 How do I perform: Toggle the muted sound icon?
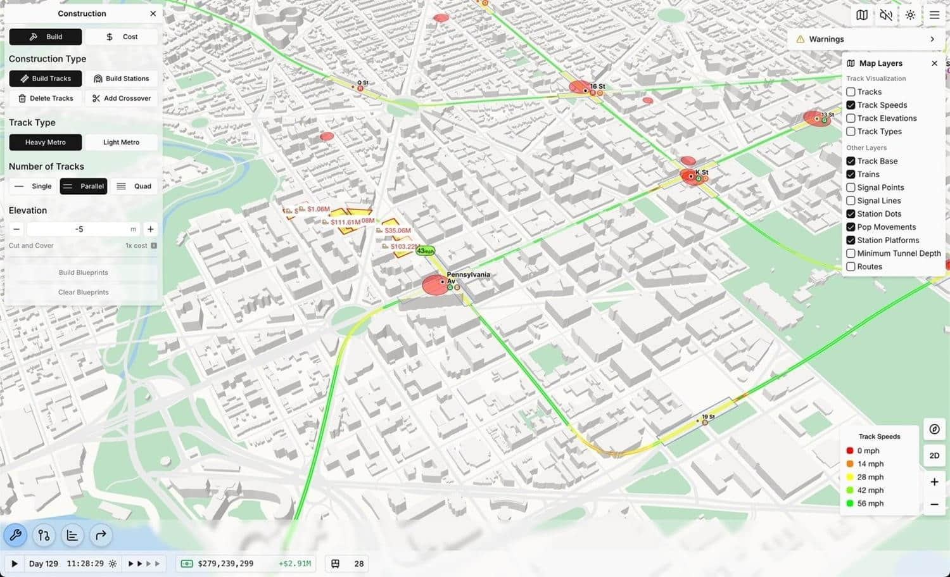886,15
